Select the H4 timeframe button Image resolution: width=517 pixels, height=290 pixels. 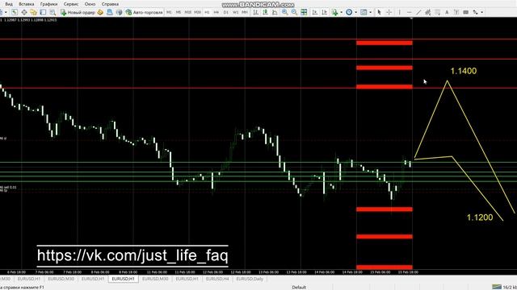tap(216, 12)
